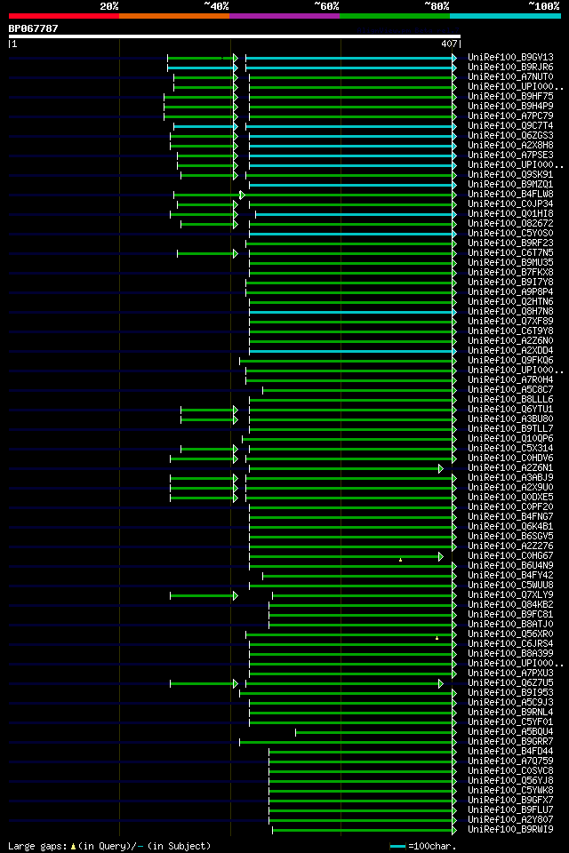Screen dimensions: 569x853
Task: Select the UniRef100_B8LLL6 label
Action: pyautogui.click(x=510, y=399)
